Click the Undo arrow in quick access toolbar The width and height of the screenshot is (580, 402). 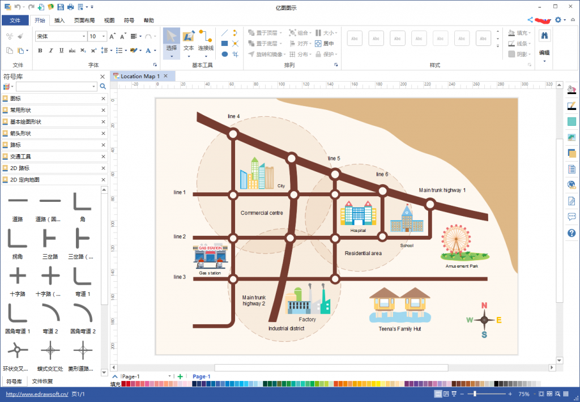pyautogui.click(x=17, y=7)
